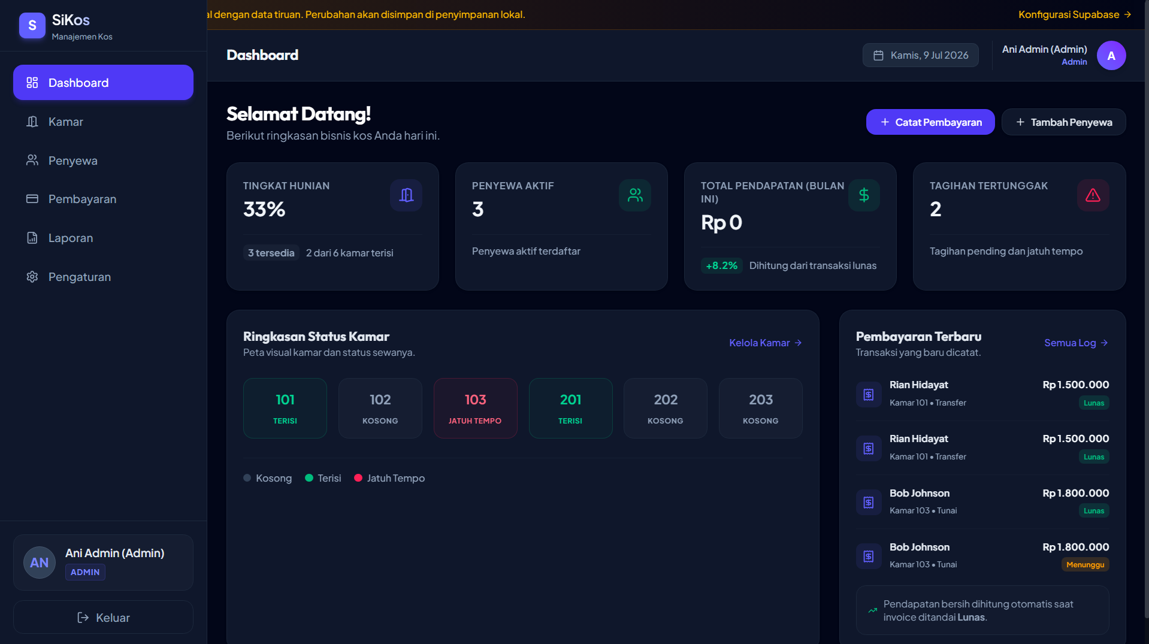Screen dimensions: 1149x644
Task: Select room 201 Terisi tile
Action: 571,408
